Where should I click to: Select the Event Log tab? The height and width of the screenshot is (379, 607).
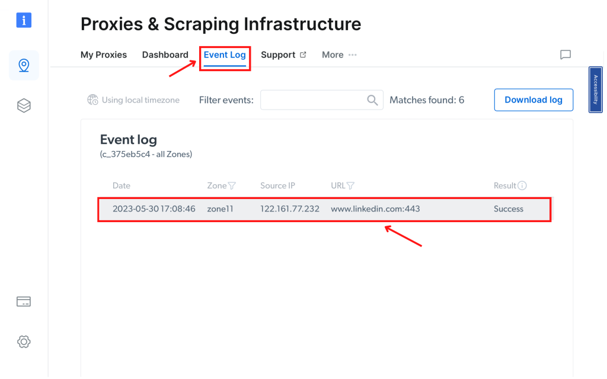click(x=225, y=54)
